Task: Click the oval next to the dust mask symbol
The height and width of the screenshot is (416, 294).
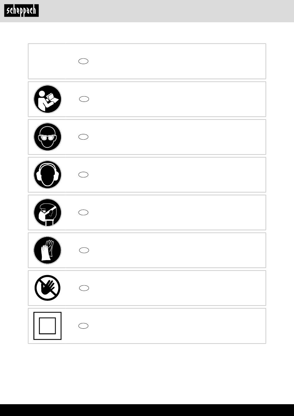Action: (x=84, y=212)
